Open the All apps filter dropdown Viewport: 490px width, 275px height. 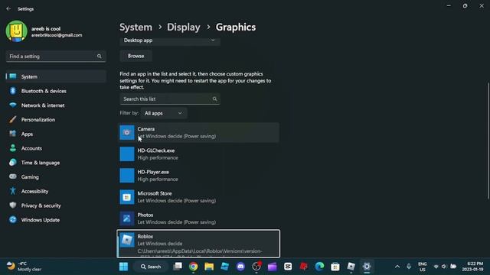(x=164, y=113)
